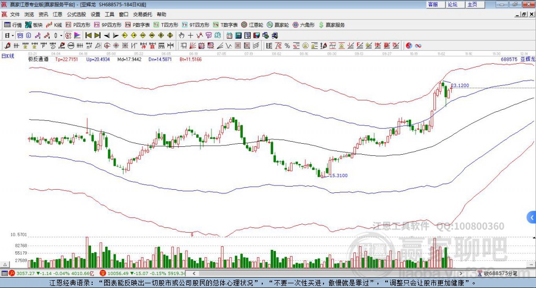Image resolution: width=536 pixels, height=288 pixels.
Task: Open the P数字表 tool
Action: 138,25
